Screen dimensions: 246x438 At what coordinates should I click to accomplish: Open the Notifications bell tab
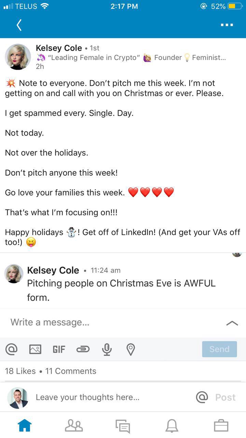point(172,426)
